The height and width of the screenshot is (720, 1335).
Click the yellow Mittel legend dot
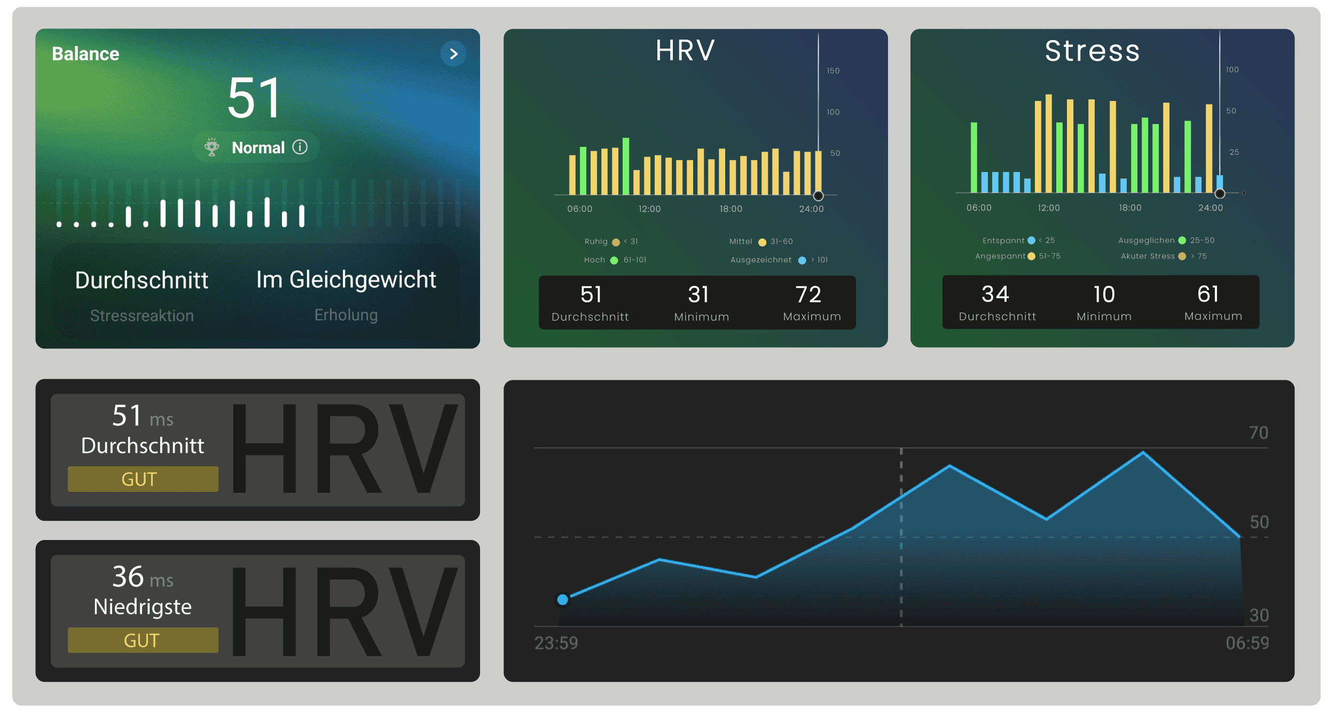(x=763, y=242)
